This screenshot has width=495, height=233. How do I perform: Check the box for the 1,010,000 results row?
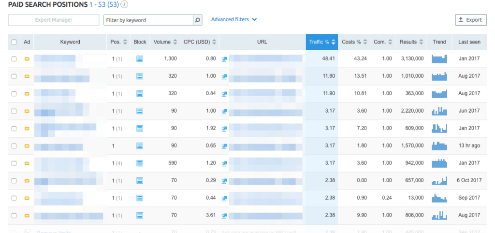pyautogui.click(x=14, y=76)
